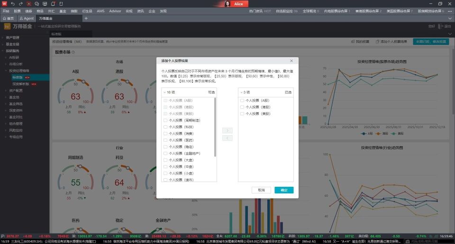The height and width of the screenshot is (244, 455).
Task: Click the available list vertical scrollbar
Action: (x=215, y=127)
